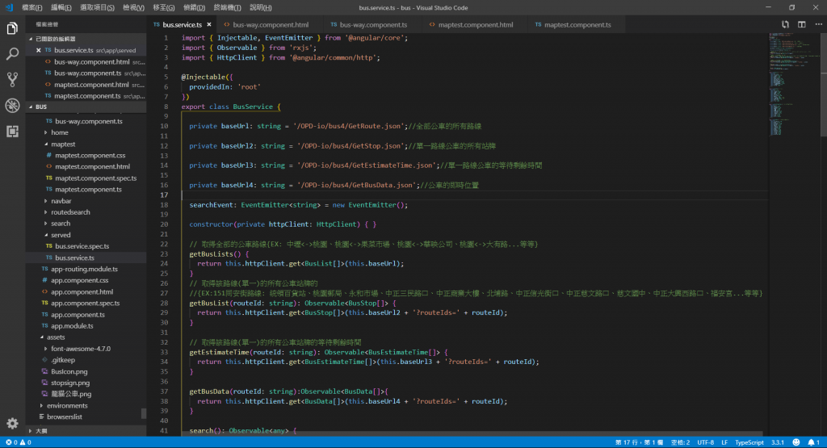Open the 檔案(F) menu
The image size is (827, 448).
pos(31,7)
